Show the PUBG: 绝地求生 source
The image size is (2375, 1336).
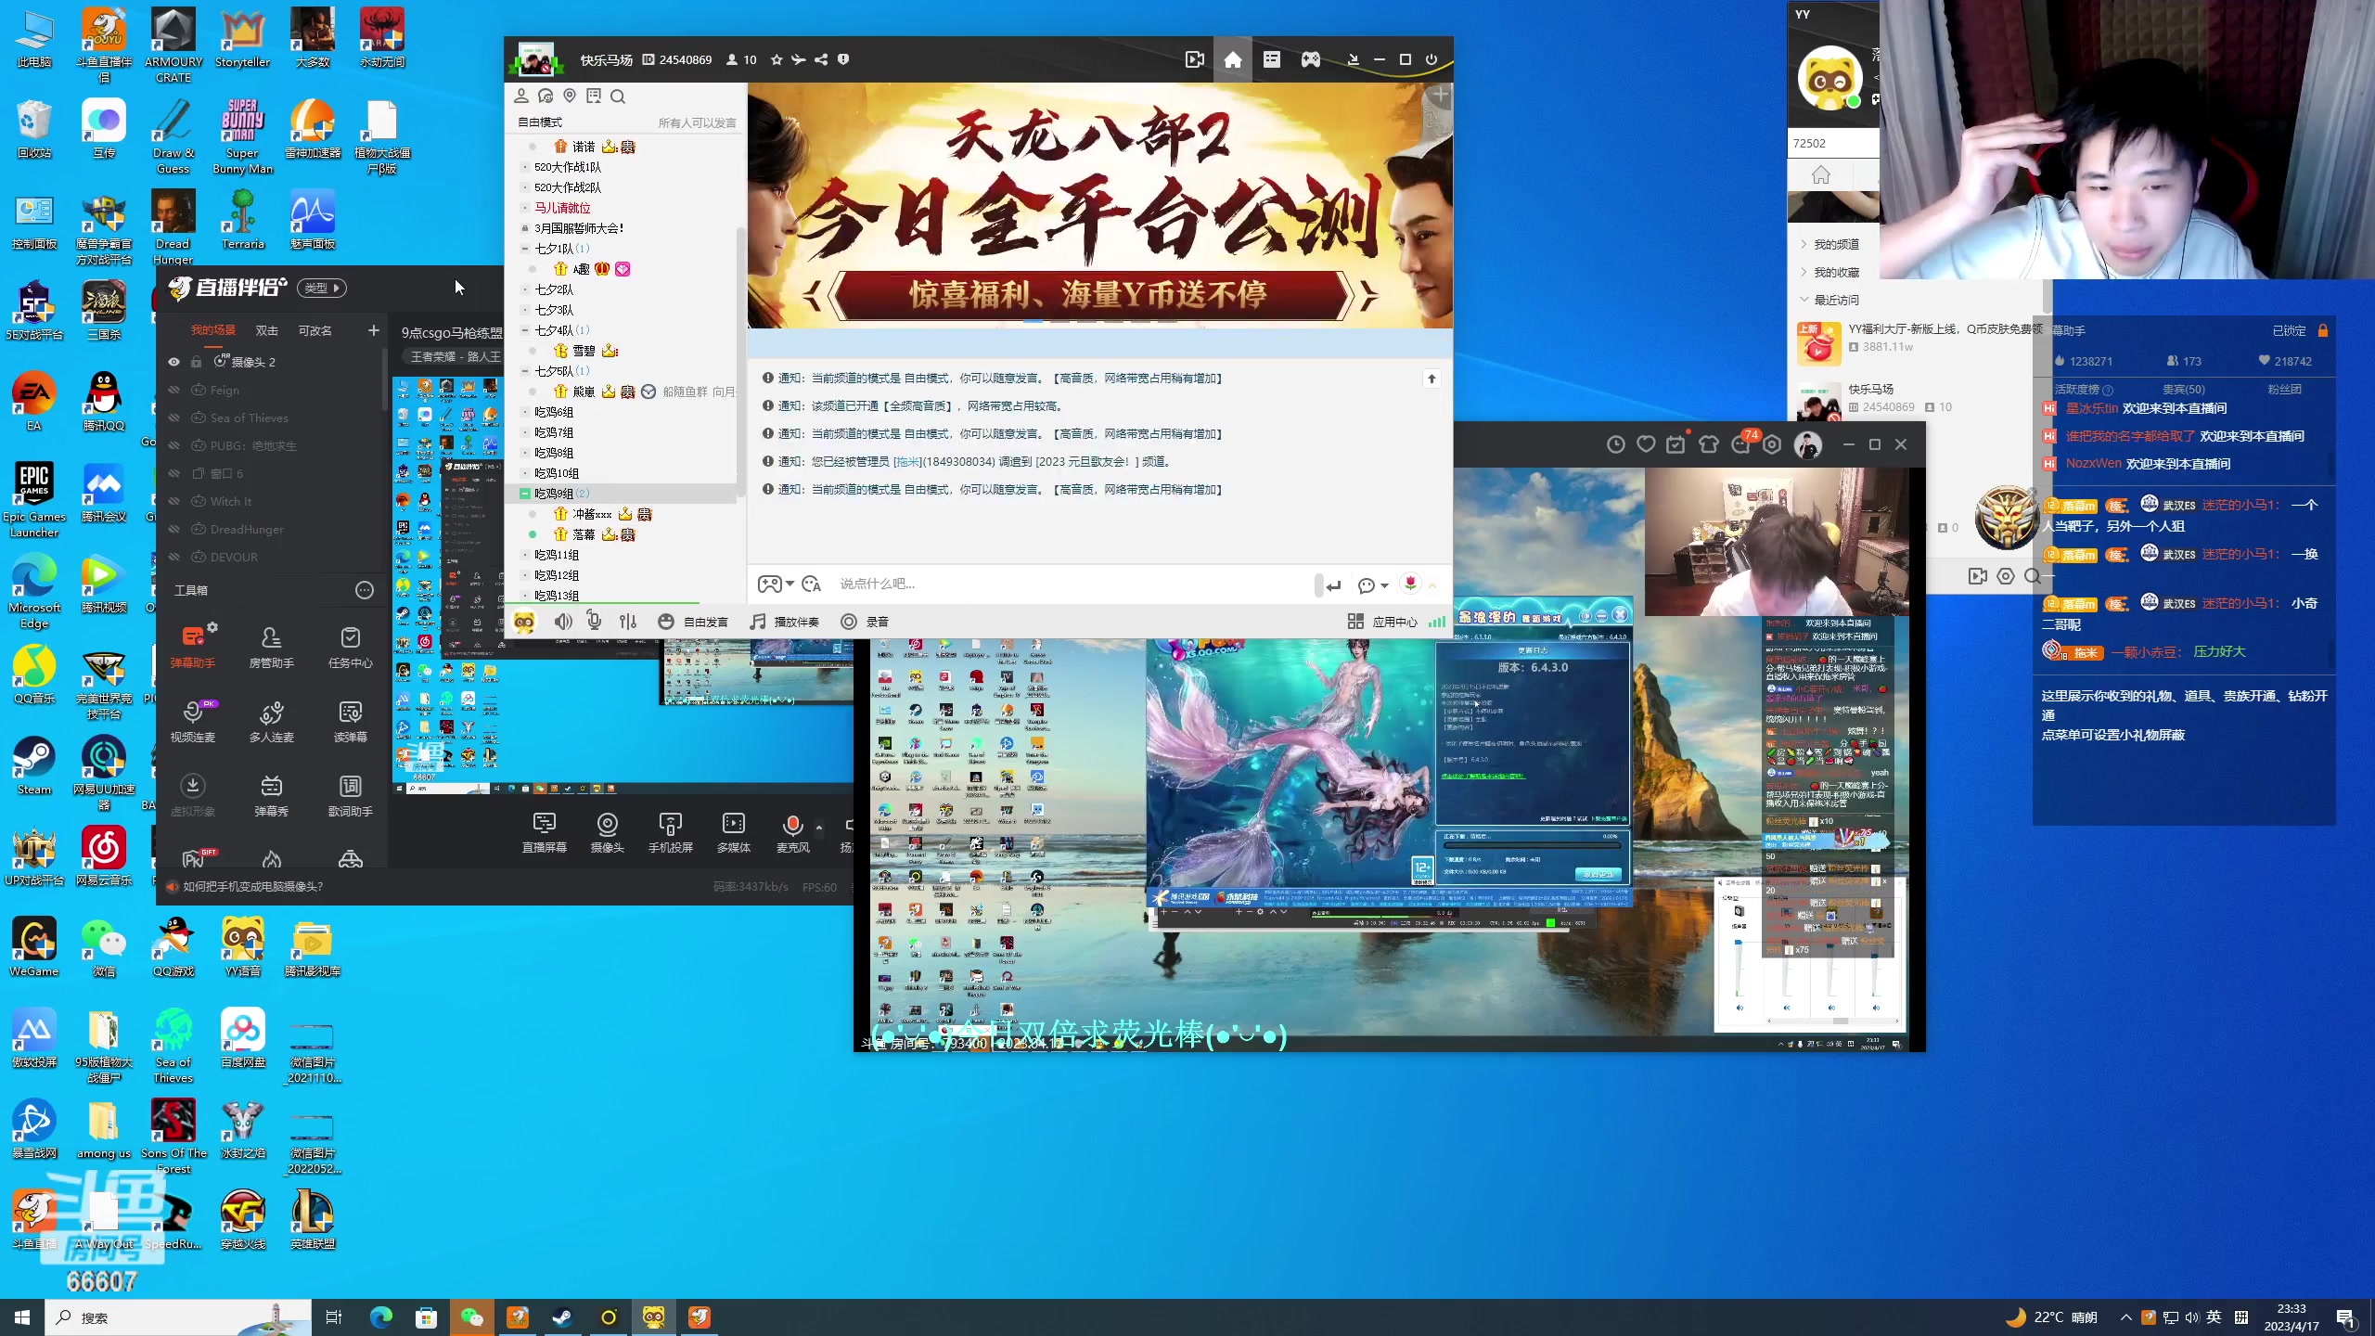pos(173,446)
